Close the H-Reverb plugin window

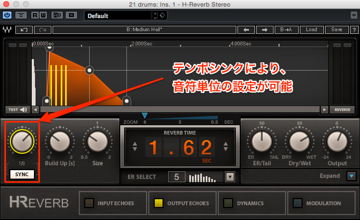pos(6,4)
